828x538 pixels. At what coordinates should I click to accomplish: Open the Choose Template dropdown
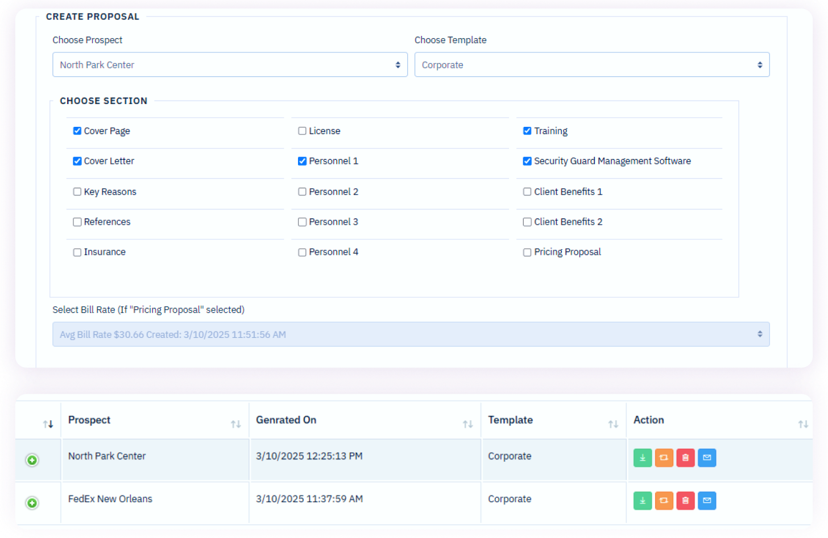(591, 65)
